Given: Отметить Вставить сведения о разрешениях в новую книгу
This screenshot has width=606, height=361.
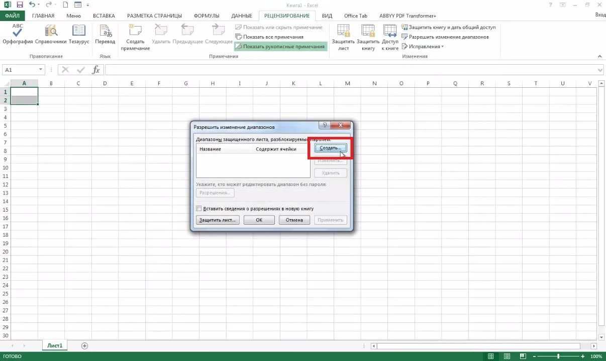Looking at the screenshot, I should (x=199, y=209).
